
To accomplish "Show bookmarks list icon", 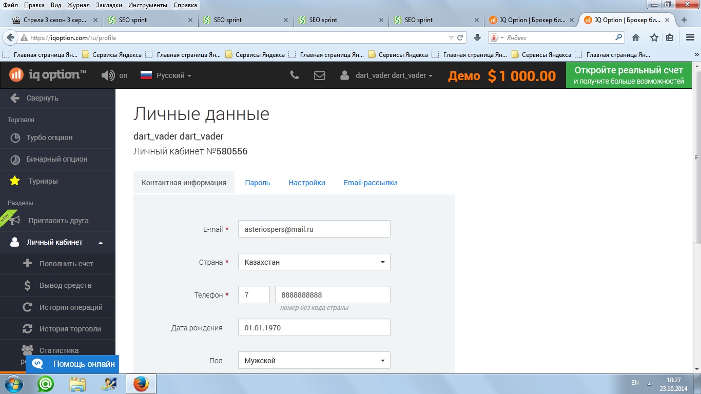I will (670, 38).
